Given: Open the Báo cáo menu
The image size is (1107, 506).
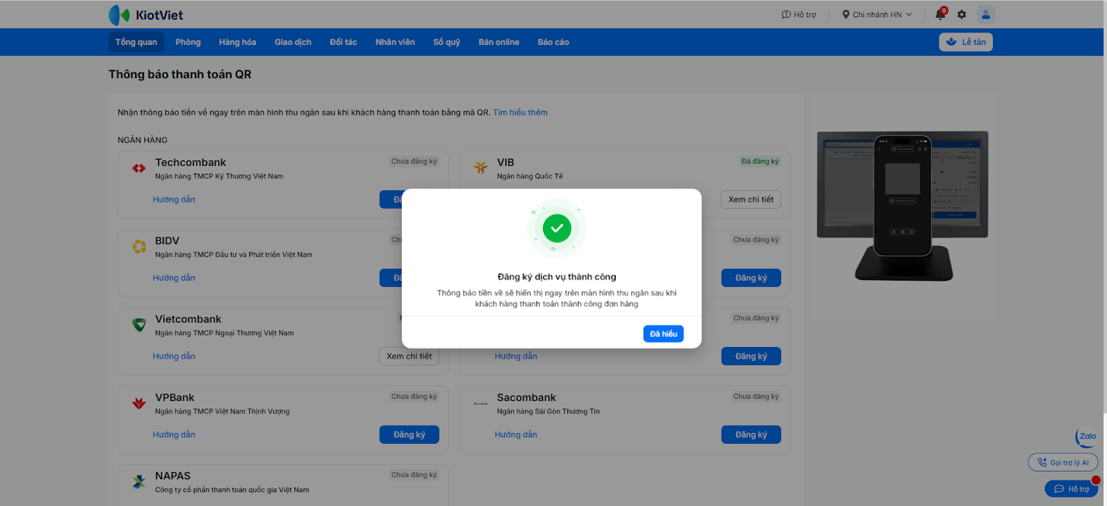Looking at the screenshot, I should point(553,42).
